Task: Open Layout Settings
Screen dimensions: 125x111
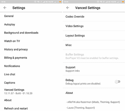Action: point(94,35)
